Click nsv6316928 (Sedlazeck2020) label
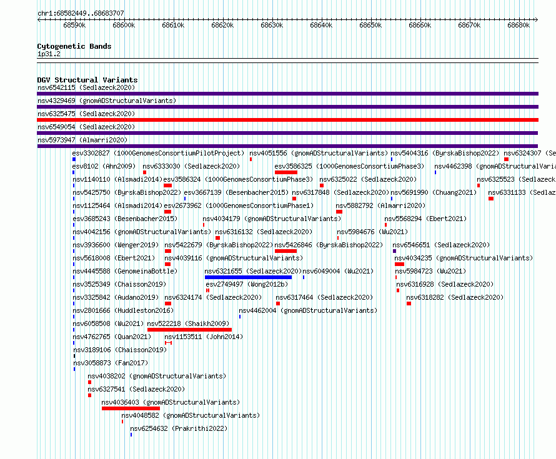The height and width of the screenshot is (459, 556). pos(445,284)
